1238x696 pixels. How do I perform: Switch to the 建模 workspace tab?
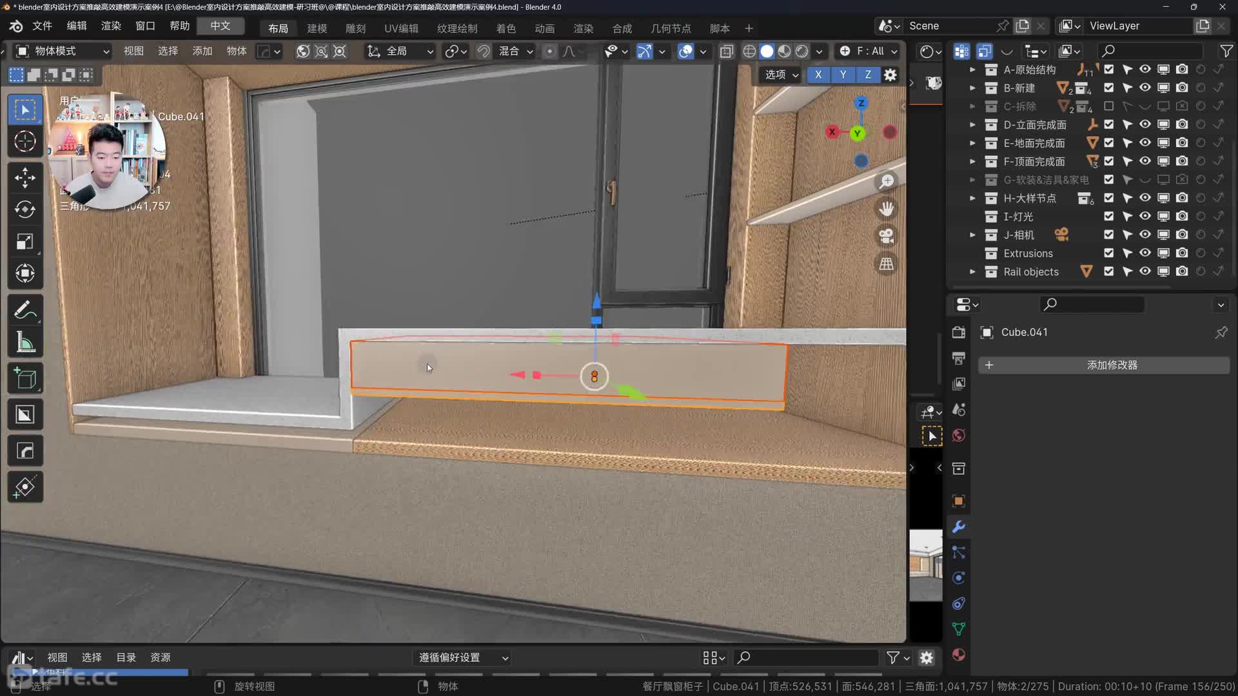(317, 28)
